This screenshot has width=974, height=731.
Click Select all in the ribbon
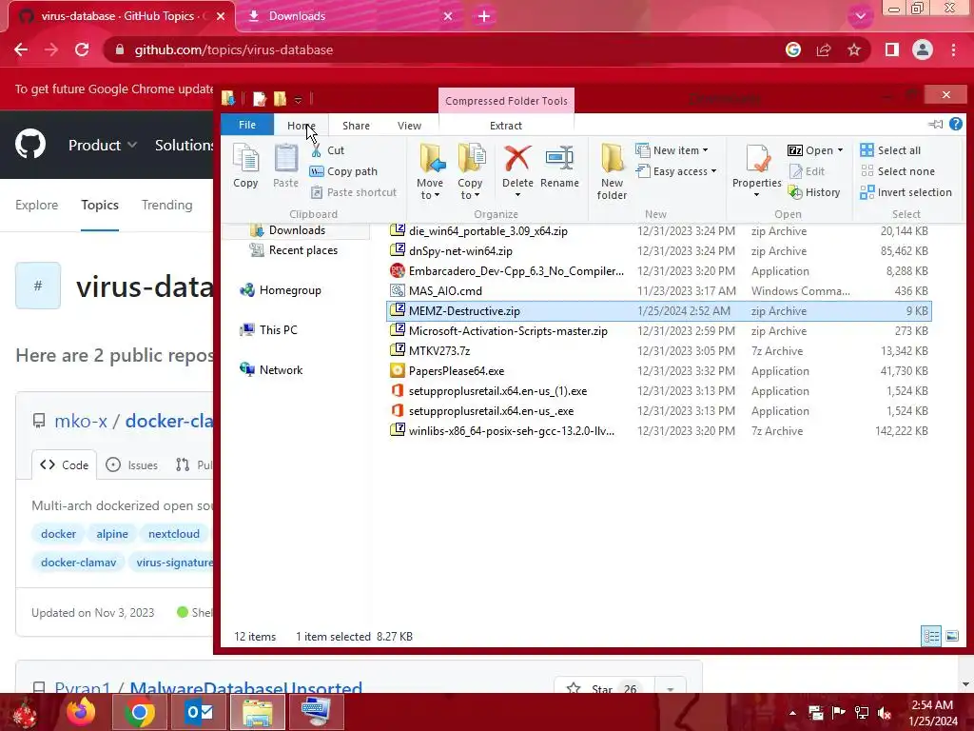coord(890,150)
